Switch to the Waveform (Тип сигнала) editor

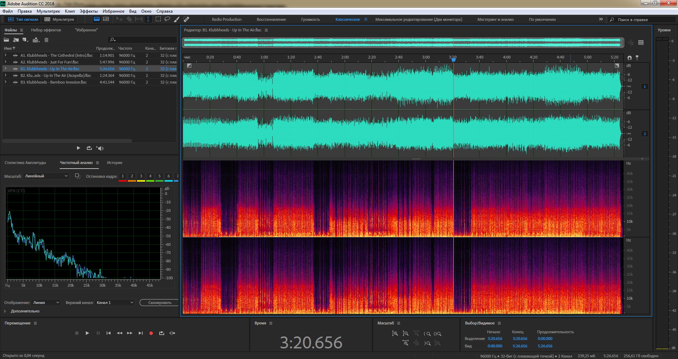23,19
